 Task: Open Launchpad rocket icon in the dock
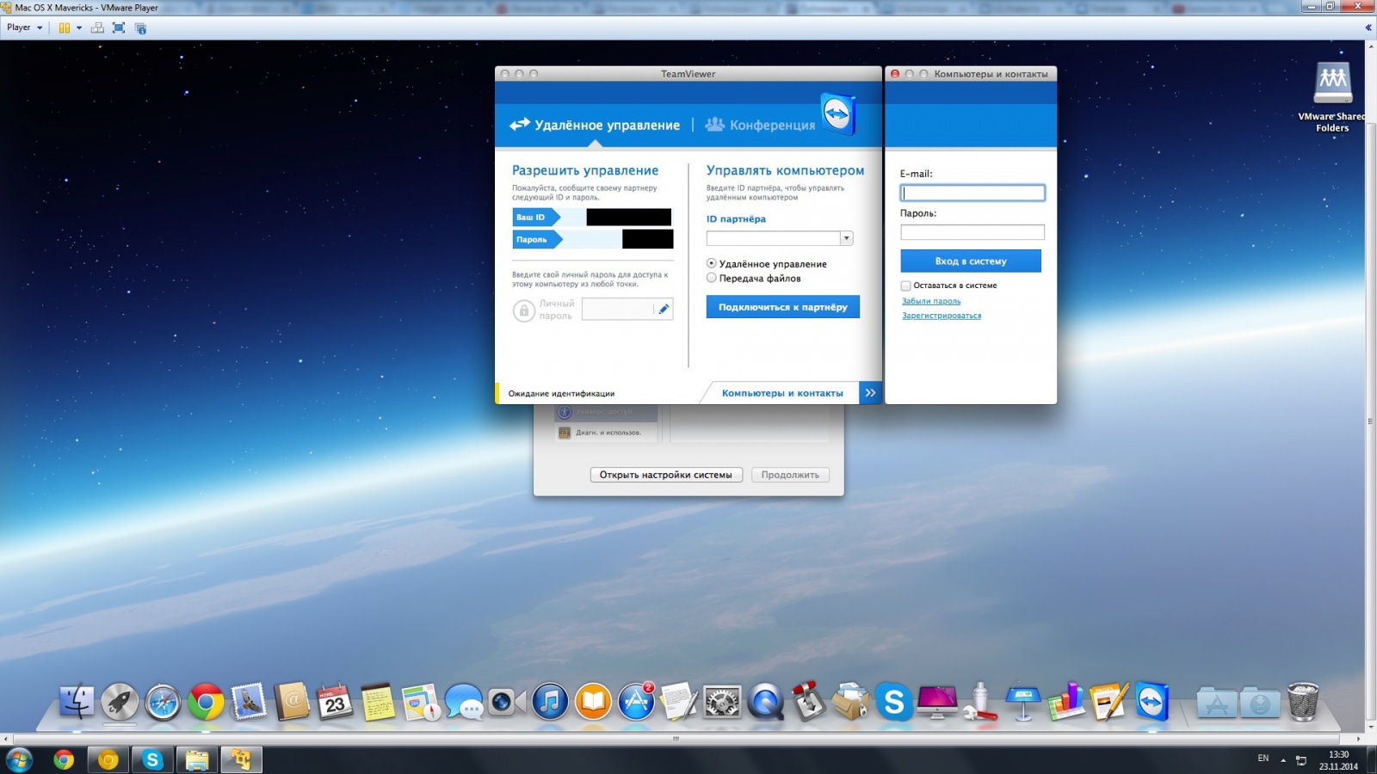pyautogui.click(x=120, y=702)
